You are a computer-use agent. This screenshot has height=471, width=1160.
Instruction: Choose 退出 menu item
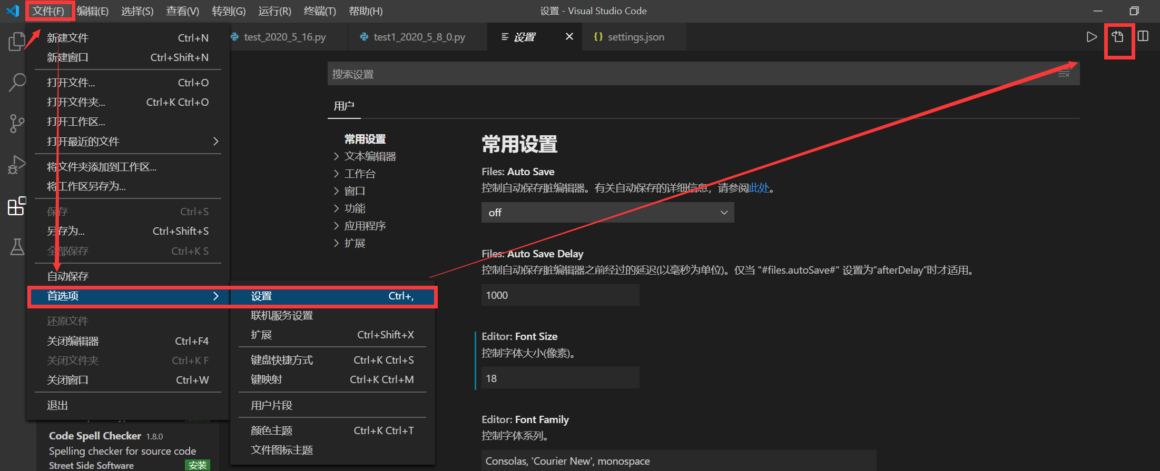127,405
